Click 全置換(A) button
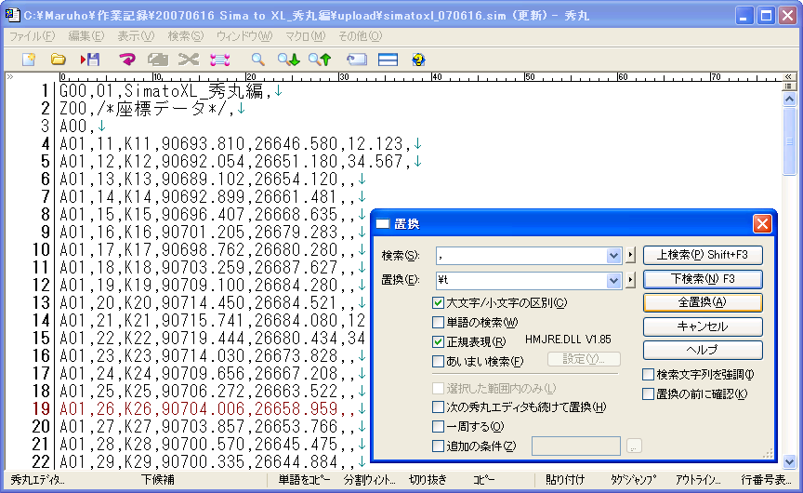Screen dimensions: 803x493 pos(703,302)
